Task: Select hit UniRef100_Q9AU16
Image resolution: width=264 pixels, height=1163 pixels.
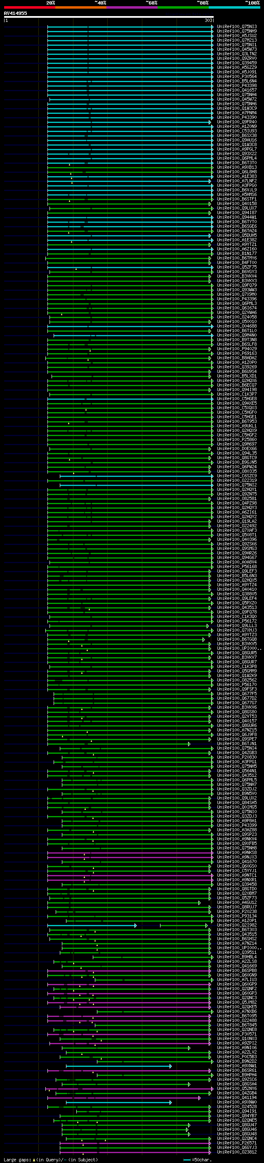Action: pyautogui.click(x=236, y=140)
